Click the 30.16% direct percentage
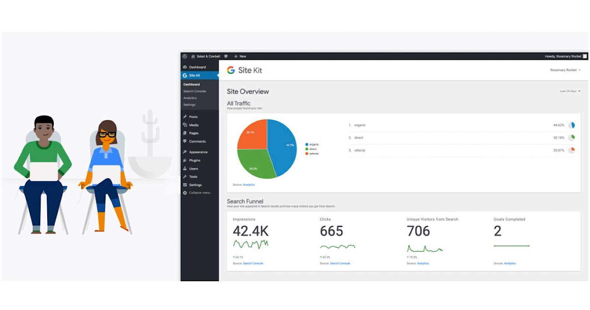590x310 pixels. (x=559, y=138)
